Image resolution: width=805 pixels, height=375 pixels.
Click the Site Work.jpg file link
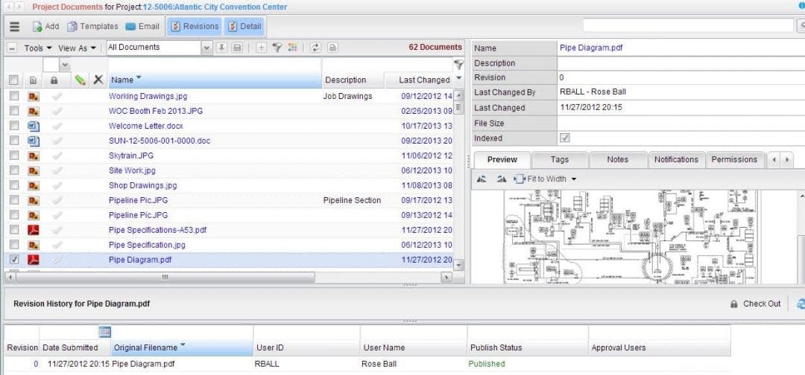coord(132,170)
